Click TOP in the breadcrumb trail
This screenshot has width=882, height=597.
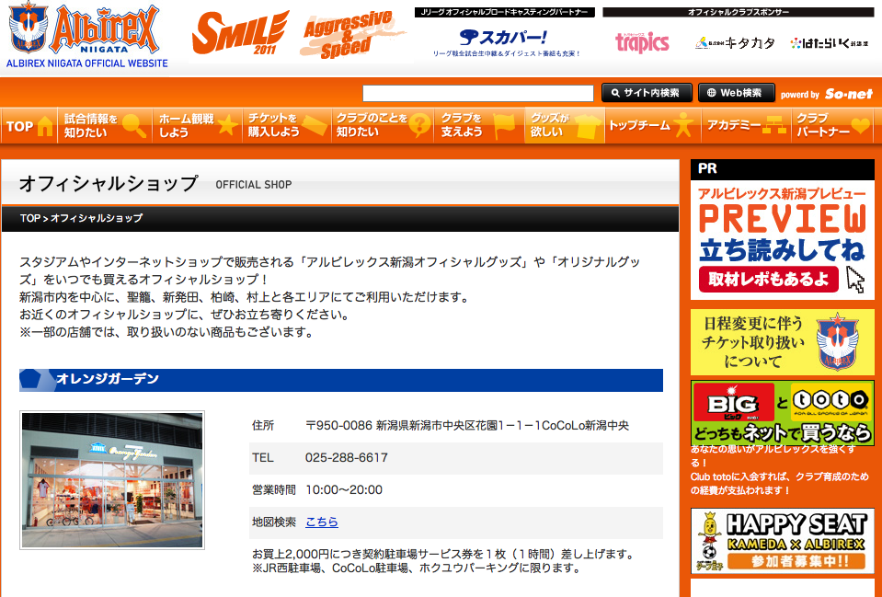pos(29,218)
